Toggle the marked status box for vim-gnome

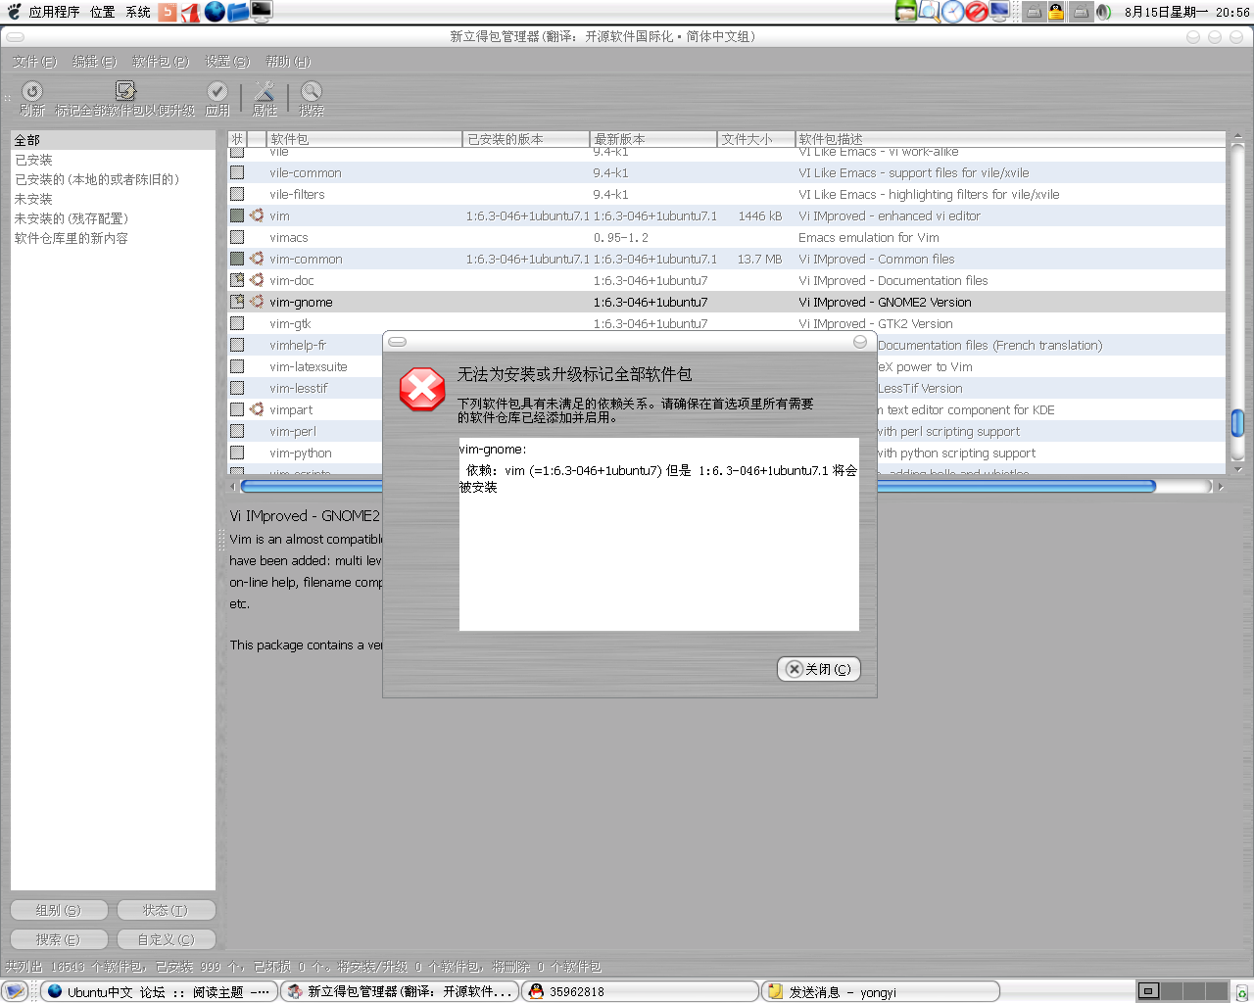tap(237, 302)
